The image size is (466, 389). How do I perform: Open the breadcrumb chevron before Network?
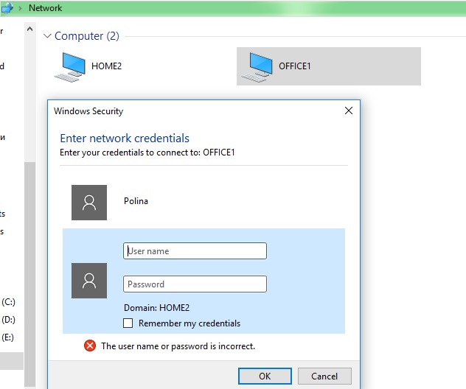click(20, 8)
